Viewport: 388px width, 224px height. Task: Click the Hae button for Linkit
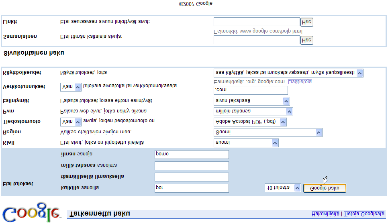pos(306,22)
